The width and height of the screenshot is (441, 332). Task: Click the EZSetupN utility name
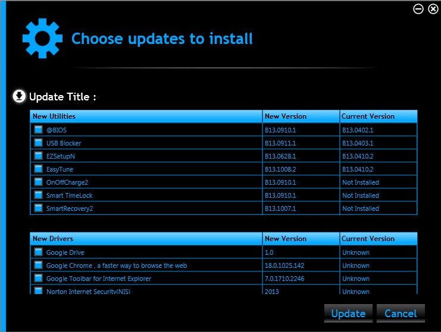(x=61, y=156)
